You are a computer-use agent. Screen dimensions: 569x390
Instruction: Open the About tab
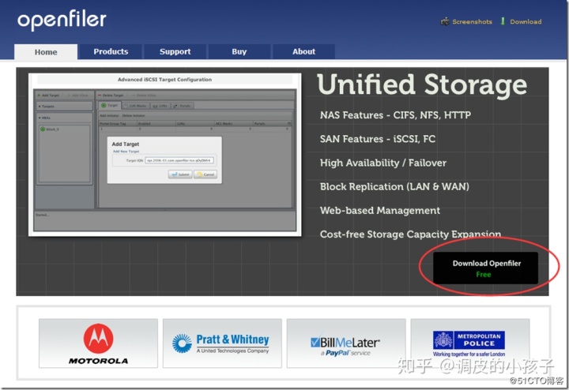(x=303, y=51)
